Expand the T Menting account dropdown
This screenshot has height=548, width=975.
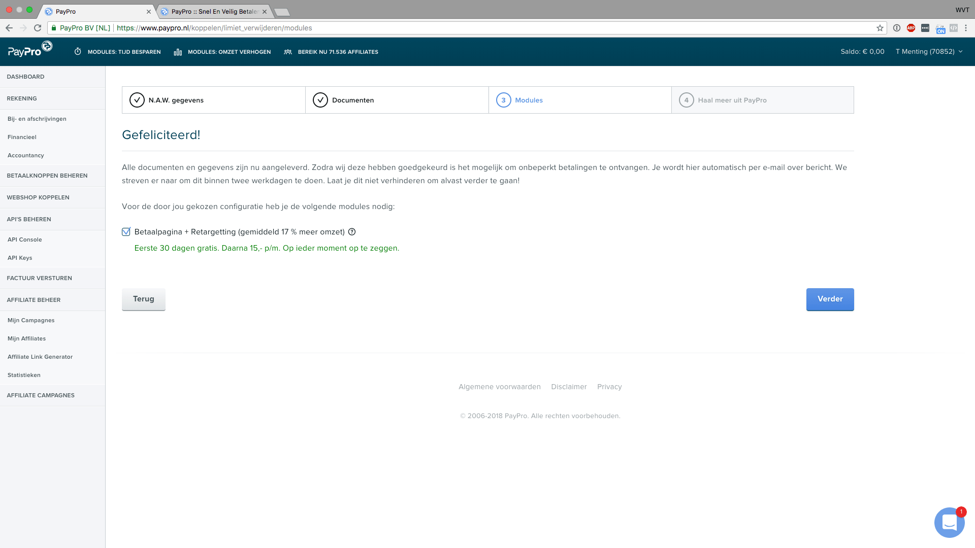pos(929,52)
